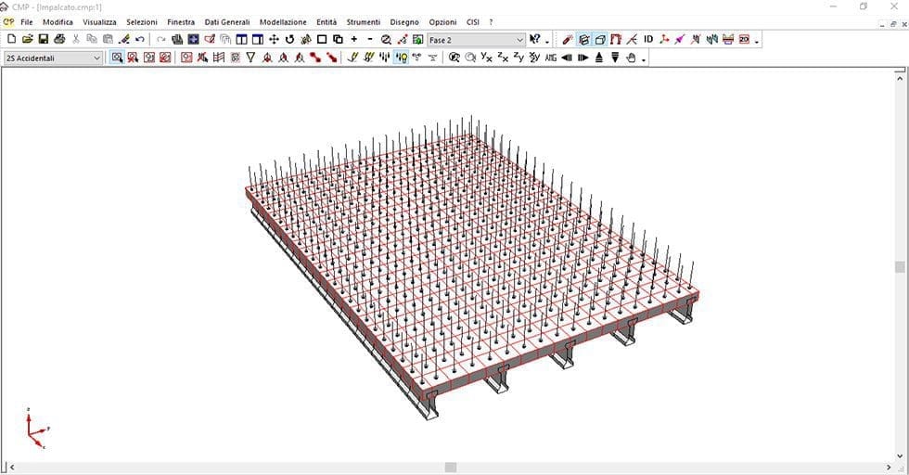Open the Strumenti menu
This screenshot has height=475, width=909.
pos(363,21)
